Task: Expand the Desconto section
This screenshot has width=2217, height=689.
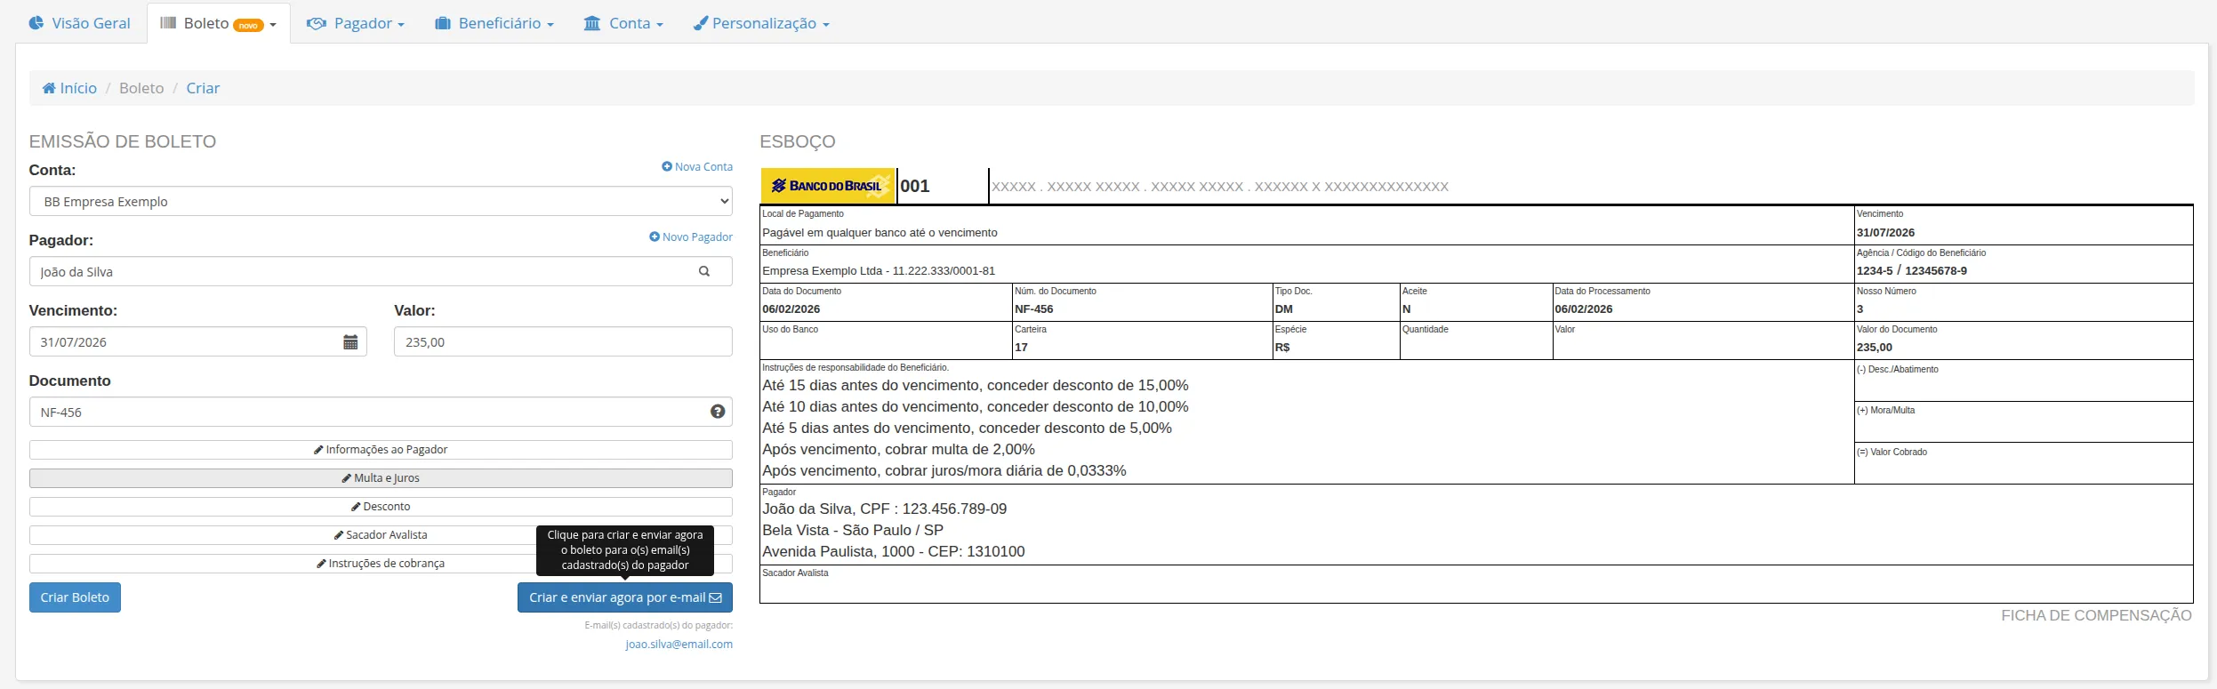Action: tap(381, 507)
